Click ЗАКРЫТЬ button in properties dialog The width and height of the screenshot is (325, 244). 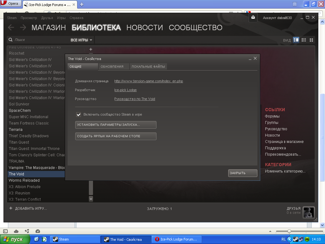243,173
